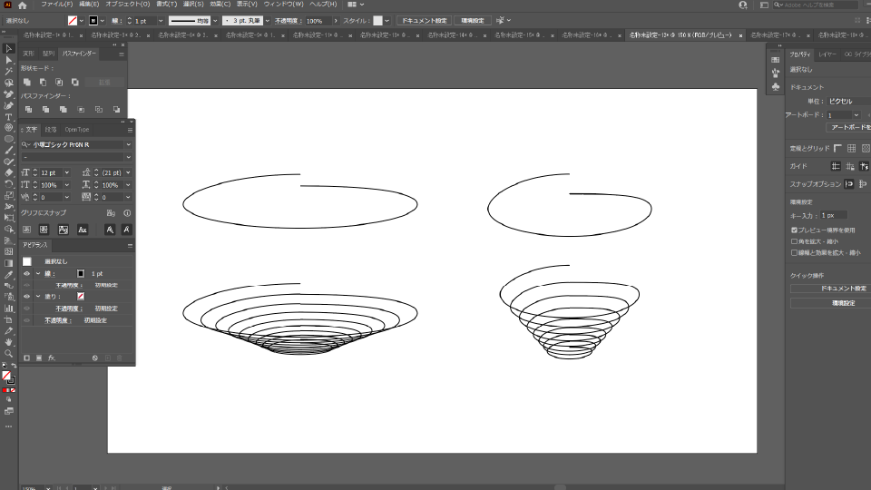The image size is (871, 490).
Task: Click the ruler icon in 定規とグリッド
Action: [837, 148]
